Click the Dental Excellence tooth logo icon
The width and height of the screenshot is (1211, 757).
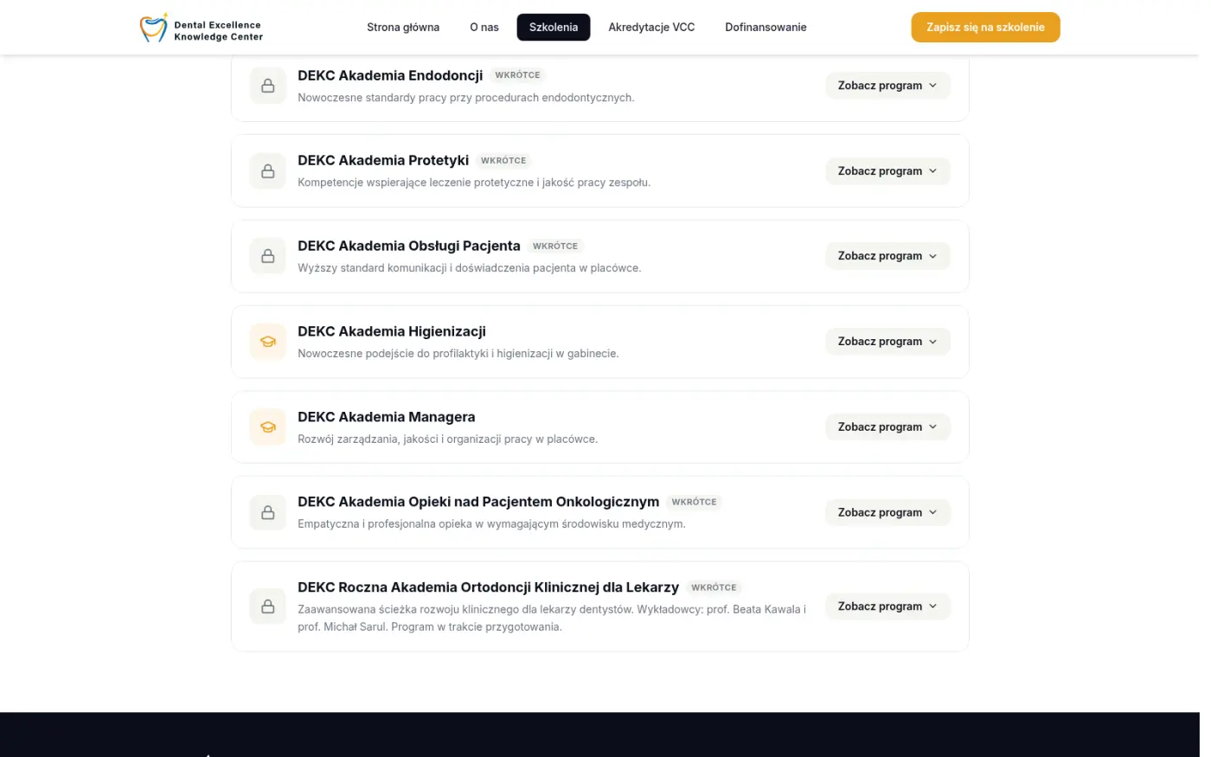155,28
